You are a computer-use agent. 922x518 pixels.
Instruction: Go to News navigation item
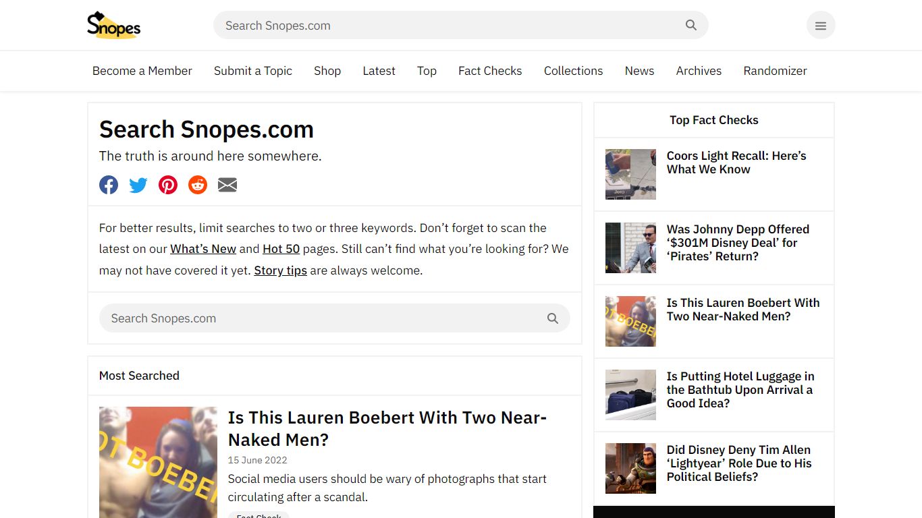tap(639, 71)
